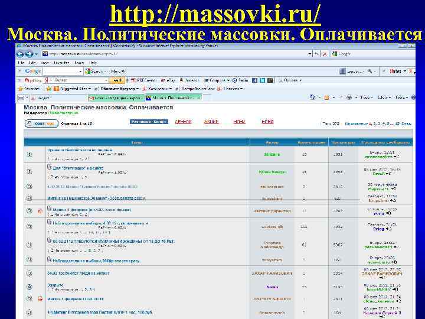Viewport: 425px width, 319px height.
Task: Click the topic status icon for Shizera's thread
Action: tap(30, 154)
